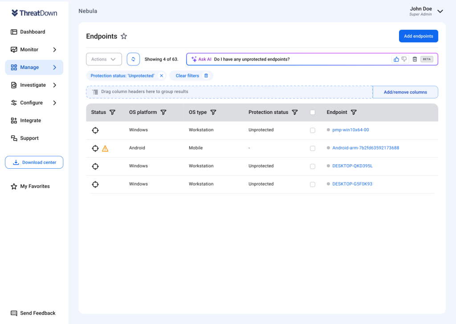
Task: Click the 'Mobile' OS type cell
Action: [x=196, y=148]
